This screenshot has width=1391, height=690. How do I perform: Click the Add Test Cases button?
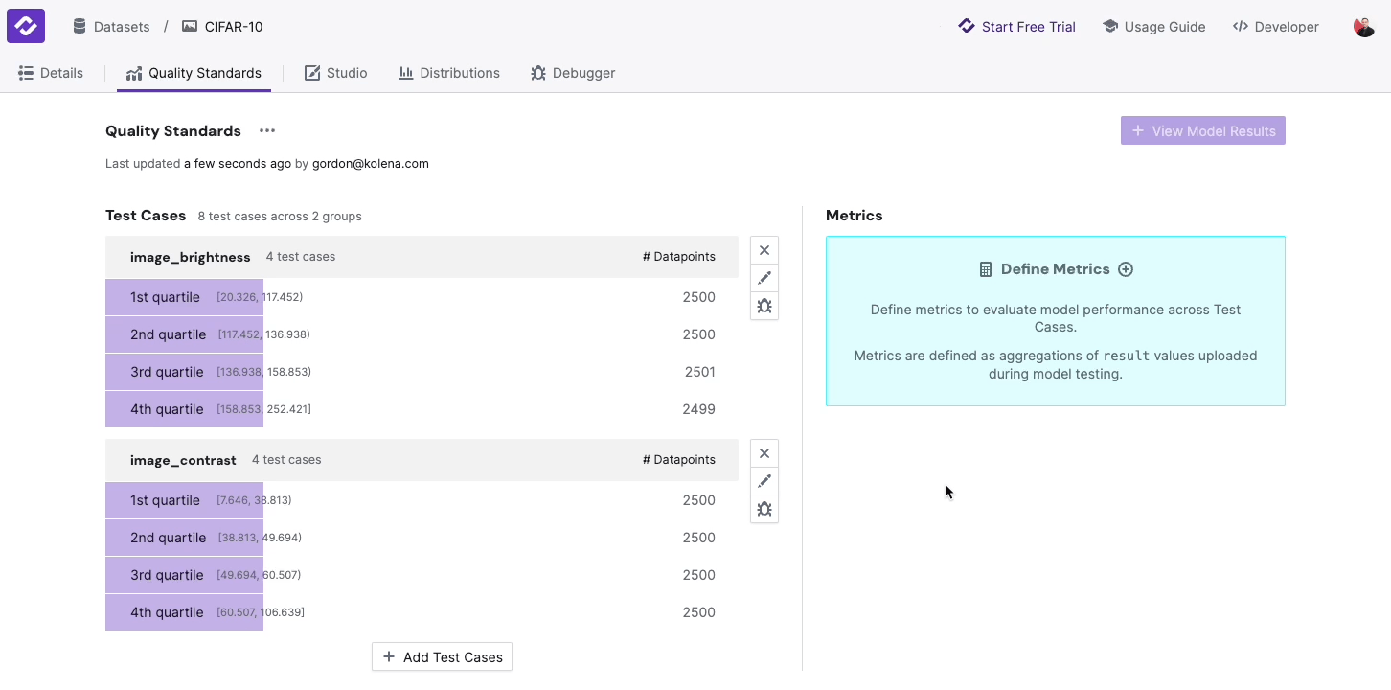(443, 657)
